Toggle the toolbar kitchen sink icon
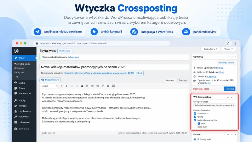The image size is (252, 142). point(113,86)
